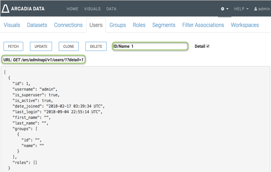Switch to the Visuals tab

(12, 25)
